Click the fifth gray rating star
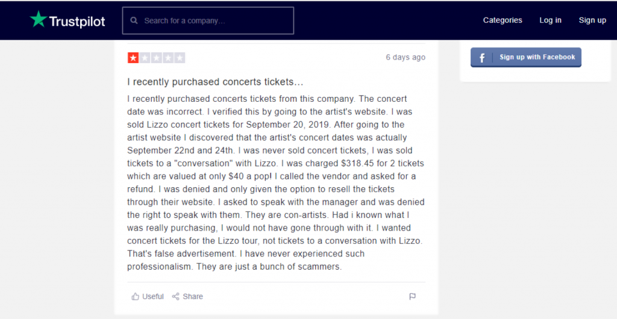Screen dimensions: 617x319 click(180, 58)
